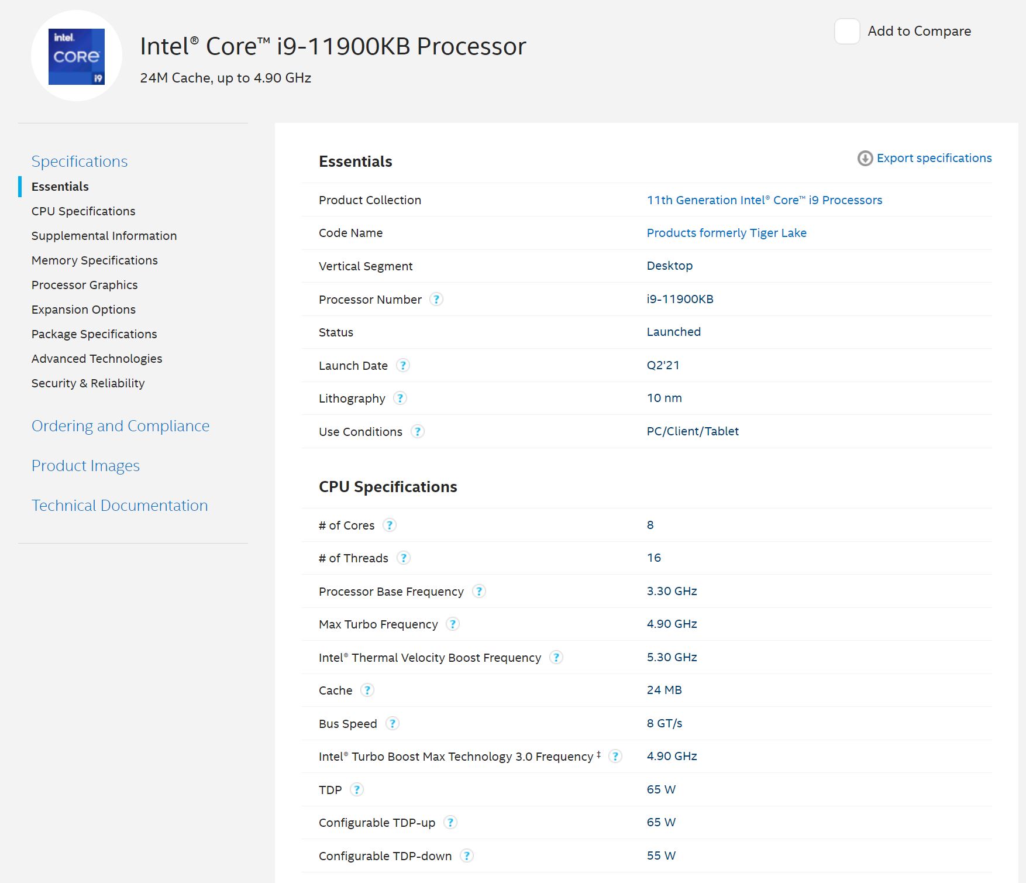Click the 'i9-11900KB' Processor Number value
This screenshot has height=883, width=1026.
(x=680, y=299)
